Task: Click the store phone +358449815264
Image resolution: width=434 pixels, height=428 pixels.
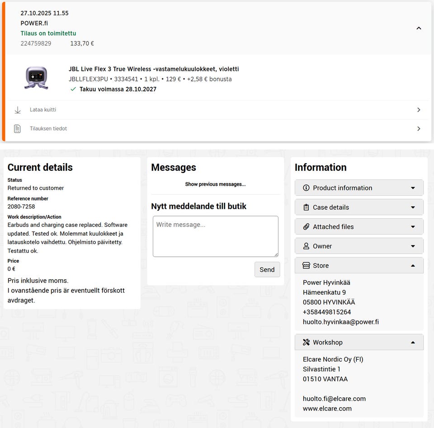Action: 327,312
